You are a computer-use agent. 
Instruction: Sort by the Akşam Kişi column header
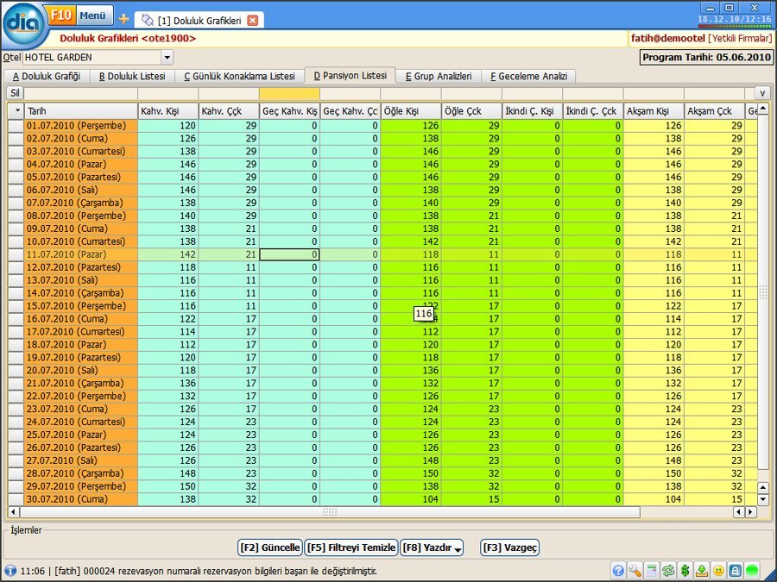(654, 111)
